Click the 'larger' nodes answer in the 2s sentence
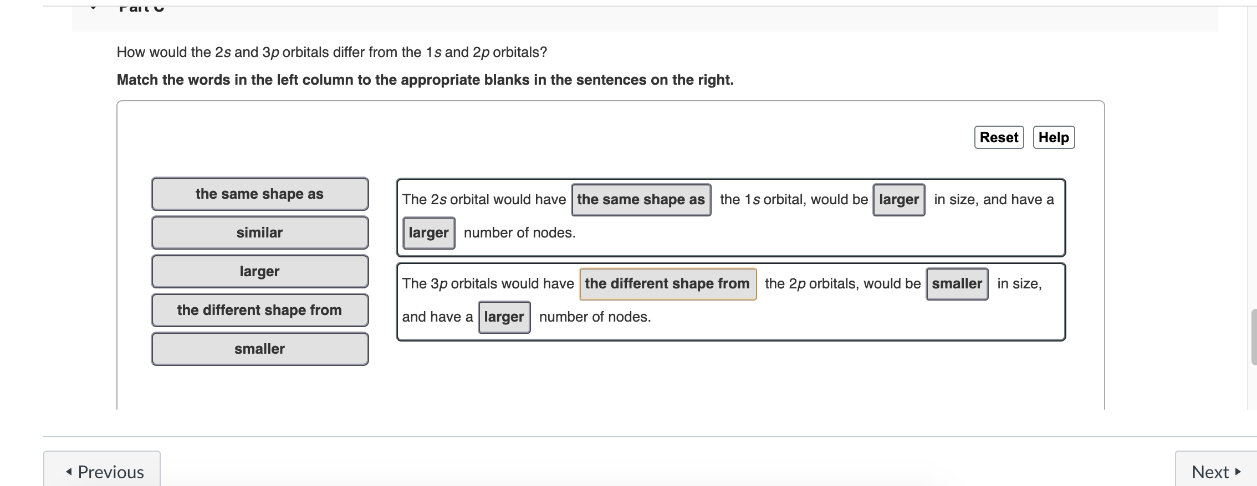 tap(428, 233)
